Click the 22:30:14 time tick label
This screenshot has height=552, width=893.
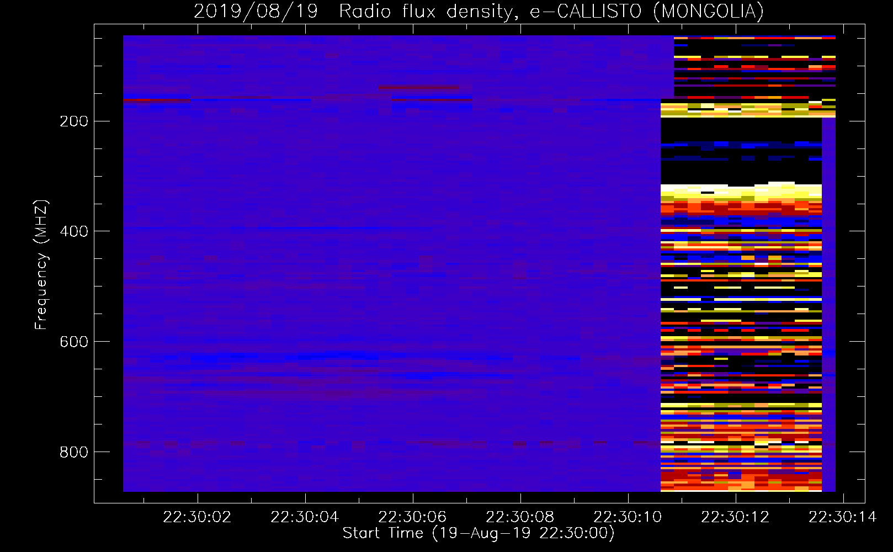click(843, 517)
